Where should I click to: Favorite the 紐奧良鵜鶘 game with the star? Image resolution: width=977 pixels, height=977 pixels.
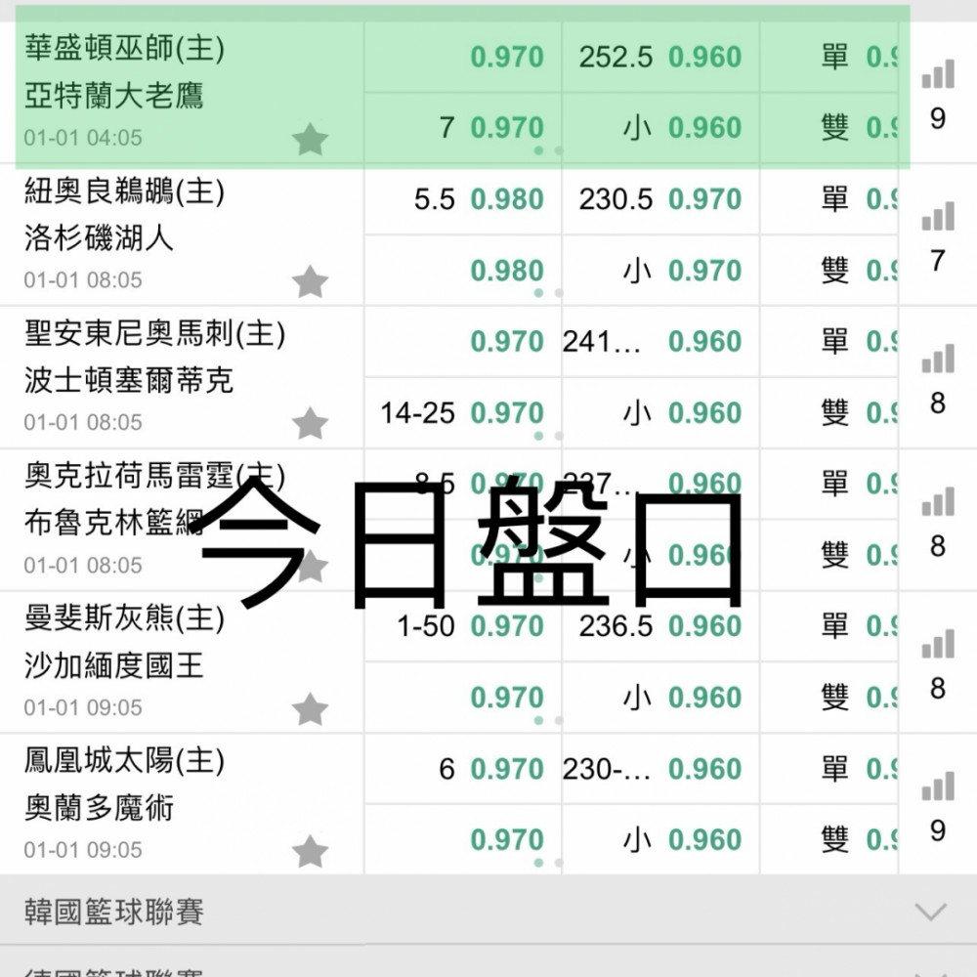click(x=310, y=281)
